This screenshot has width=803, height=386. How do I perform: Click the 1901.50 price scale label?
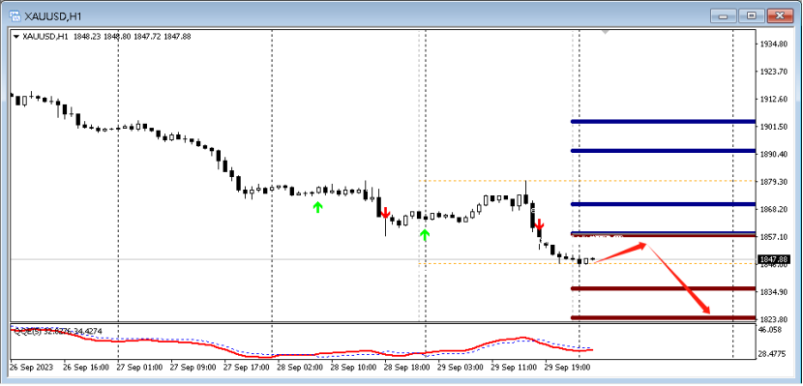pyautogui.click(x=775, y=127)
